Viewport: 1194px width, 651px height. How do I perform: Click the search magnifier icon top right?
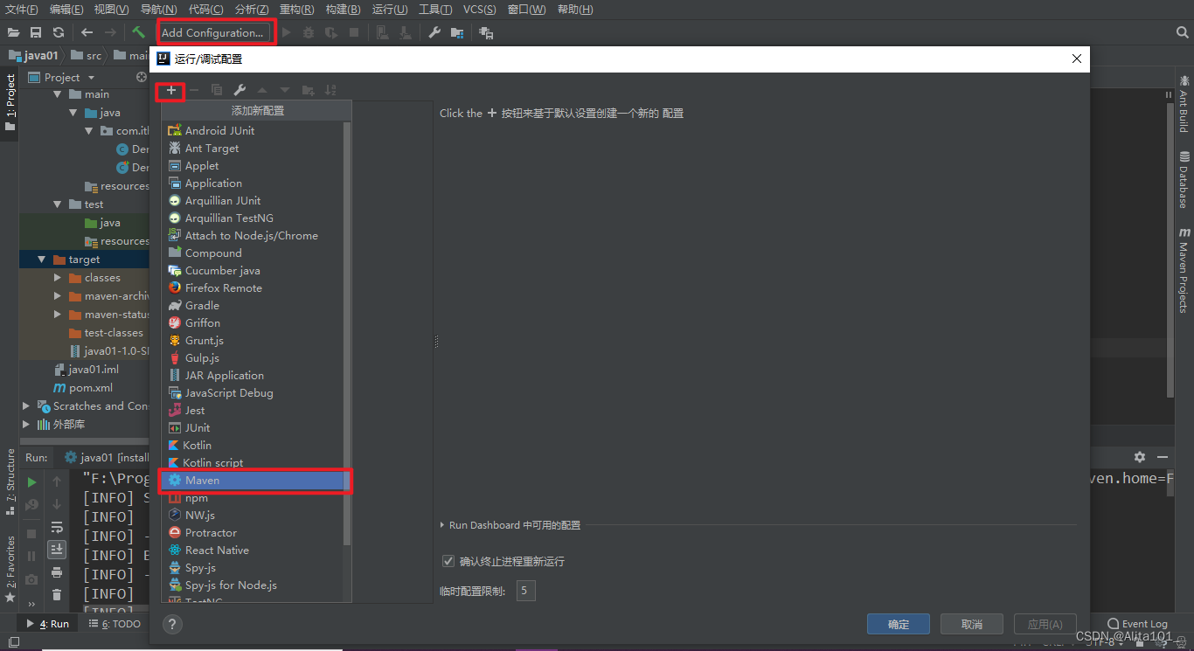click(1183, 32)
